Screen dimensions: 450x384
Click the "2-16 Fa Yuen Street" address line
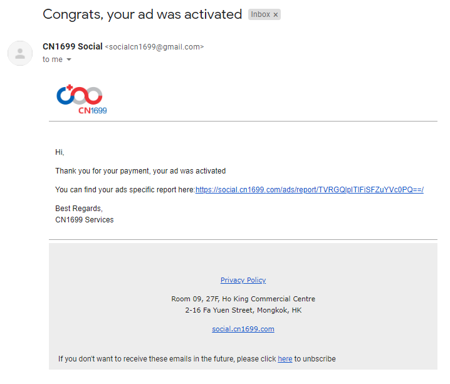(243, 310)
